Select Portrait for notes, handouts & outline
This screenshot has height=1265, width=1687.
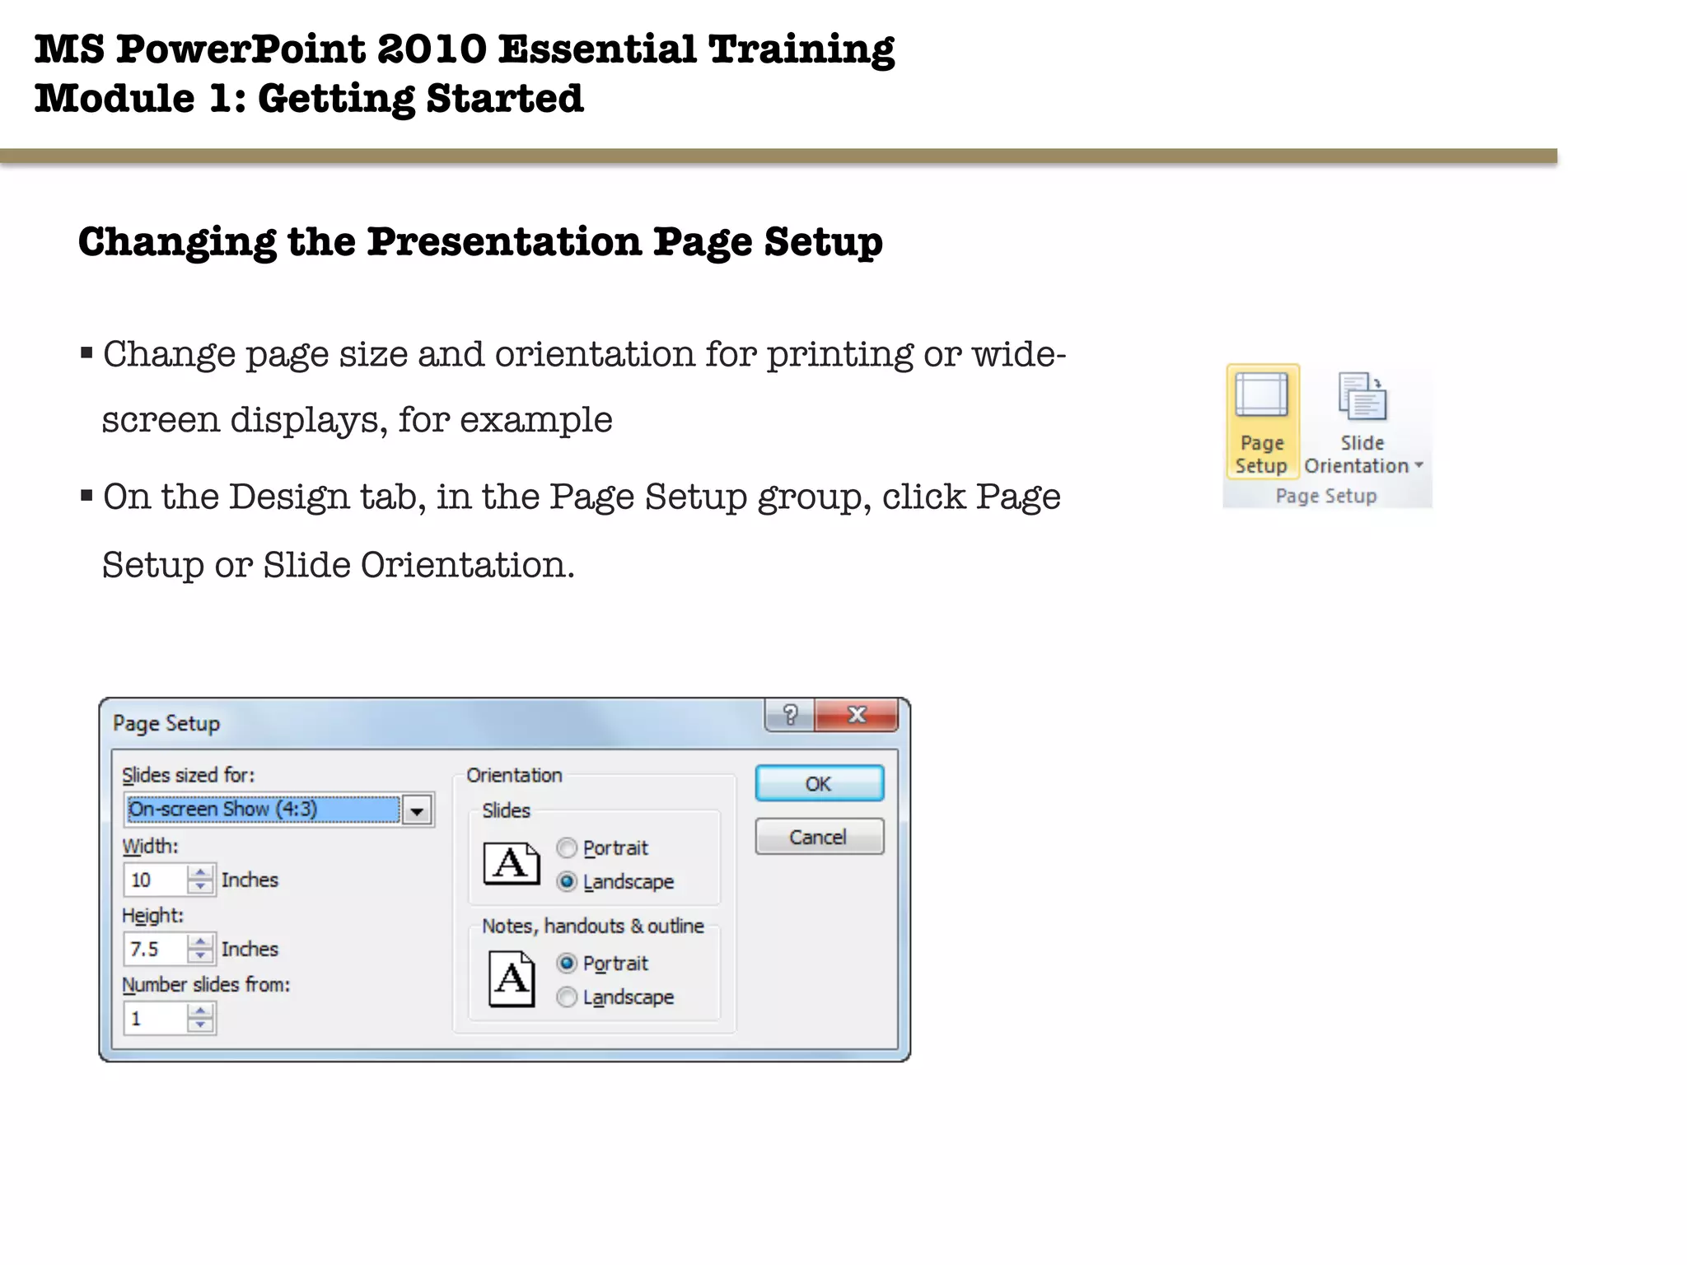click(x=567, y=963)
